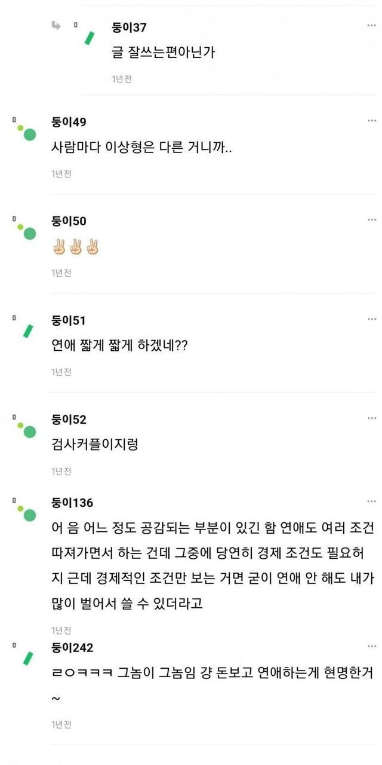The width and height of the screenshot is (382, 765).
Task: Open the 둥이136 username link
Action: click(72, 503)
